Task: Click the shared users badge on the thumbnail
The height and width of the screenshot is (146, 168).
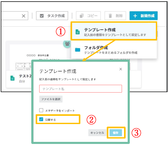Action: click(67, 43)
